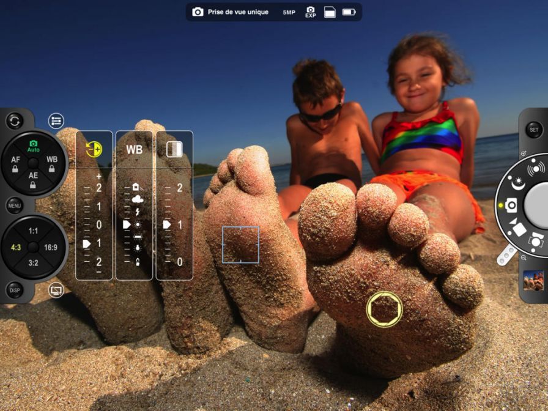Set exposure slider to +2

point(98,188)
